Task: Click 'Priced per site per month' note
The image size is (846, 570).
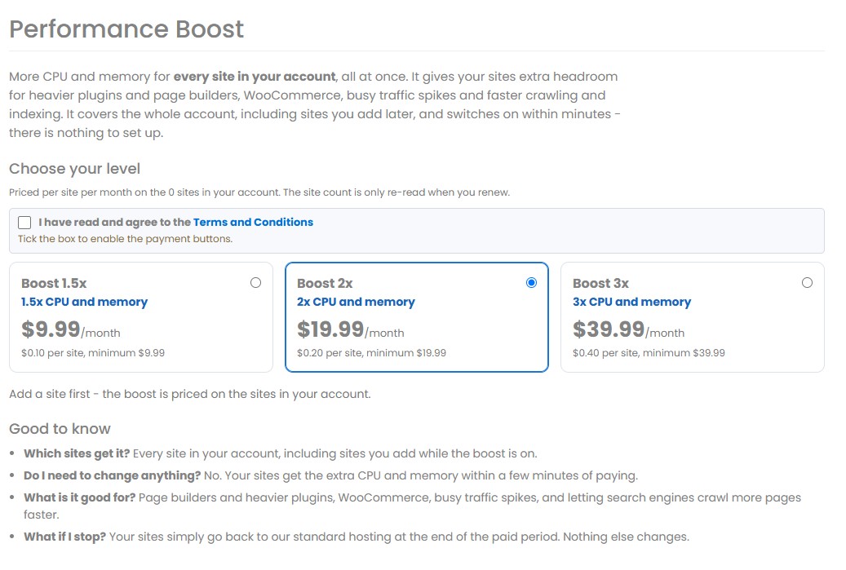Action: [x=259, y=192]
